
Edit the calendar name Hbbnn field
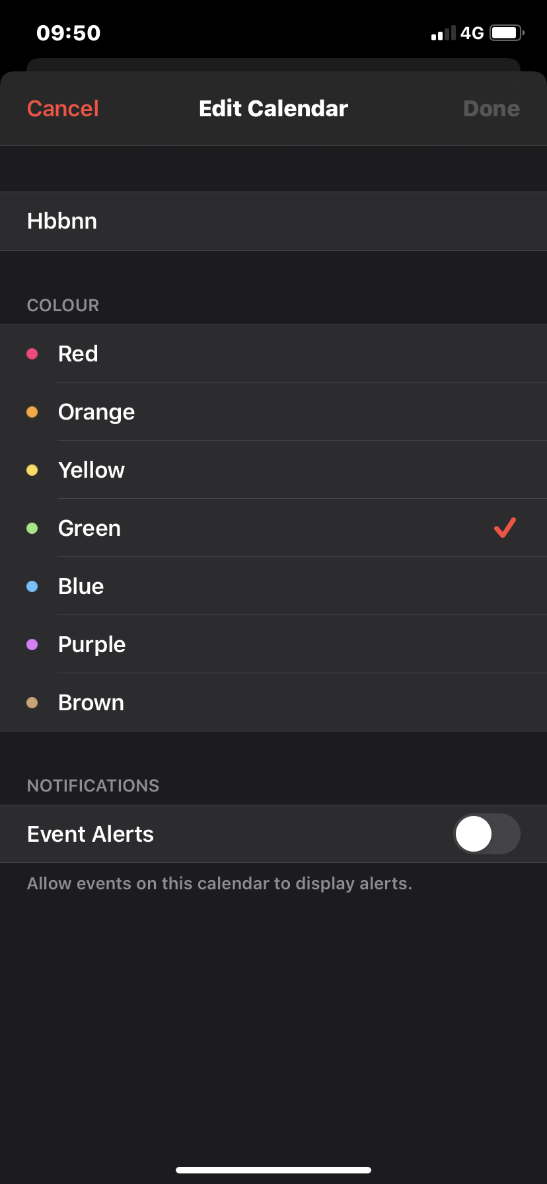(273, 221)
